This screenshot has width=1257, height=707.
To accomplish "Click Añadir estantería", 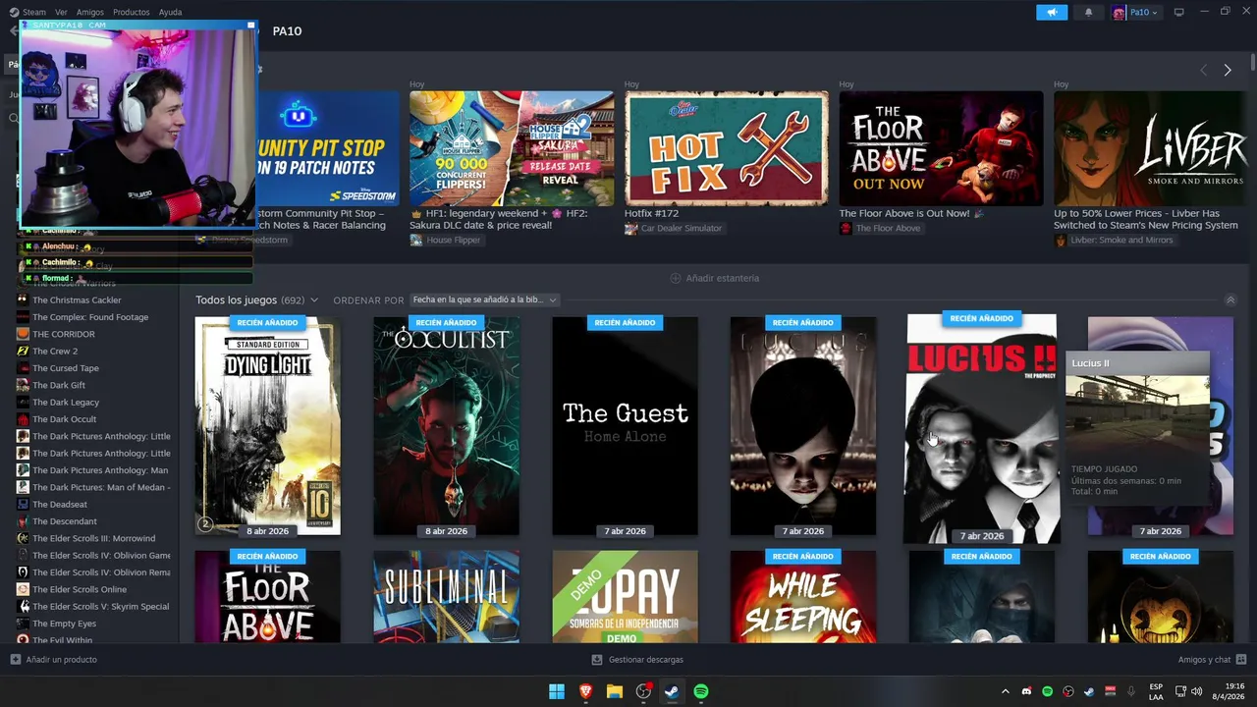I will [714, 278].
